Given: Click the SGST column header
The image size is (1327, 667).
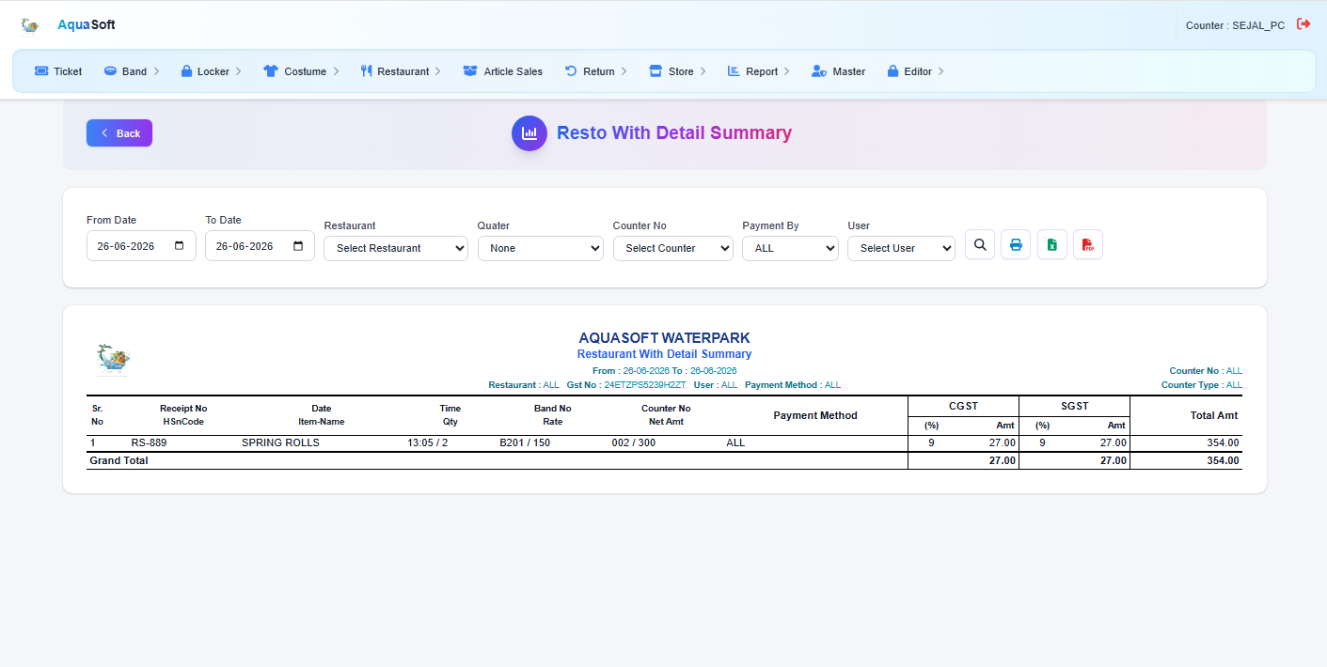Looking at the screenshot, I should (1074, 406).
